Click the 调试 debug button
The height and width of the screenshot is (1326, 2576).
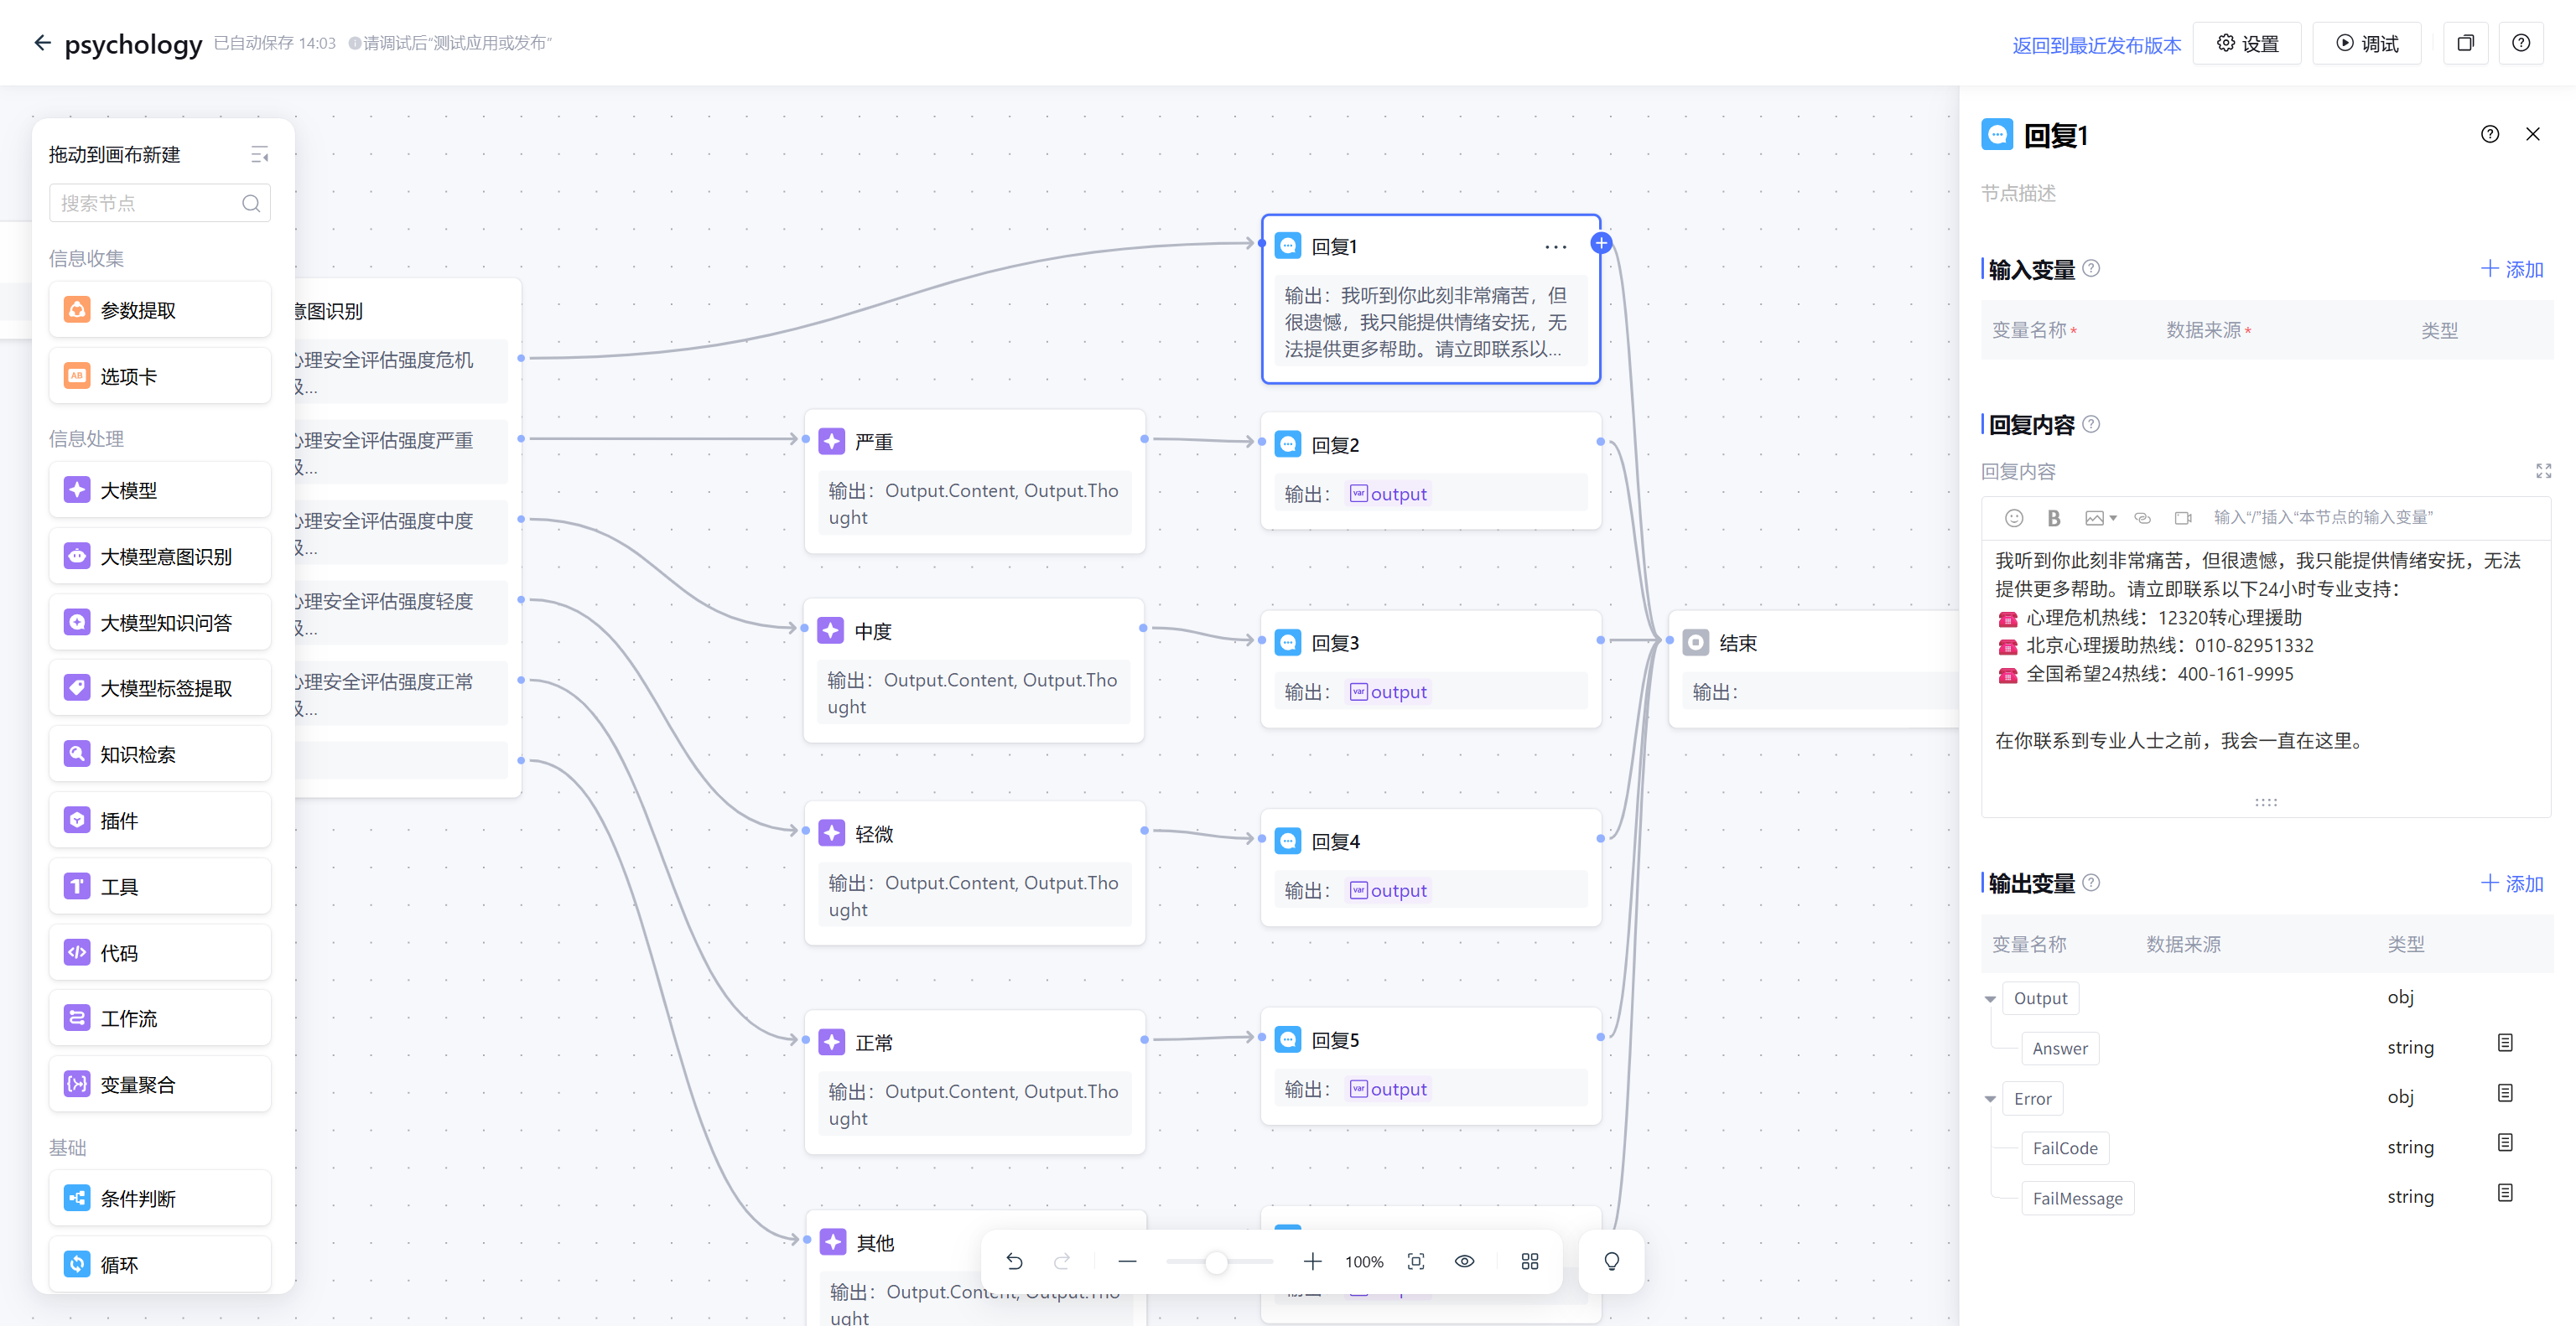pos(2367,43)
